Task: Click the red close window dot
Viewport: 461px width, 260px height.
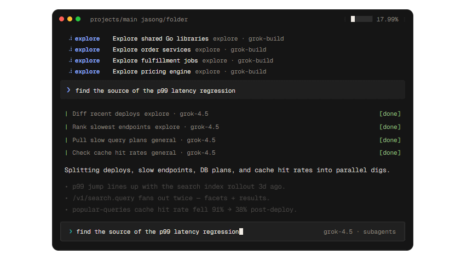Action: point(61,19)
